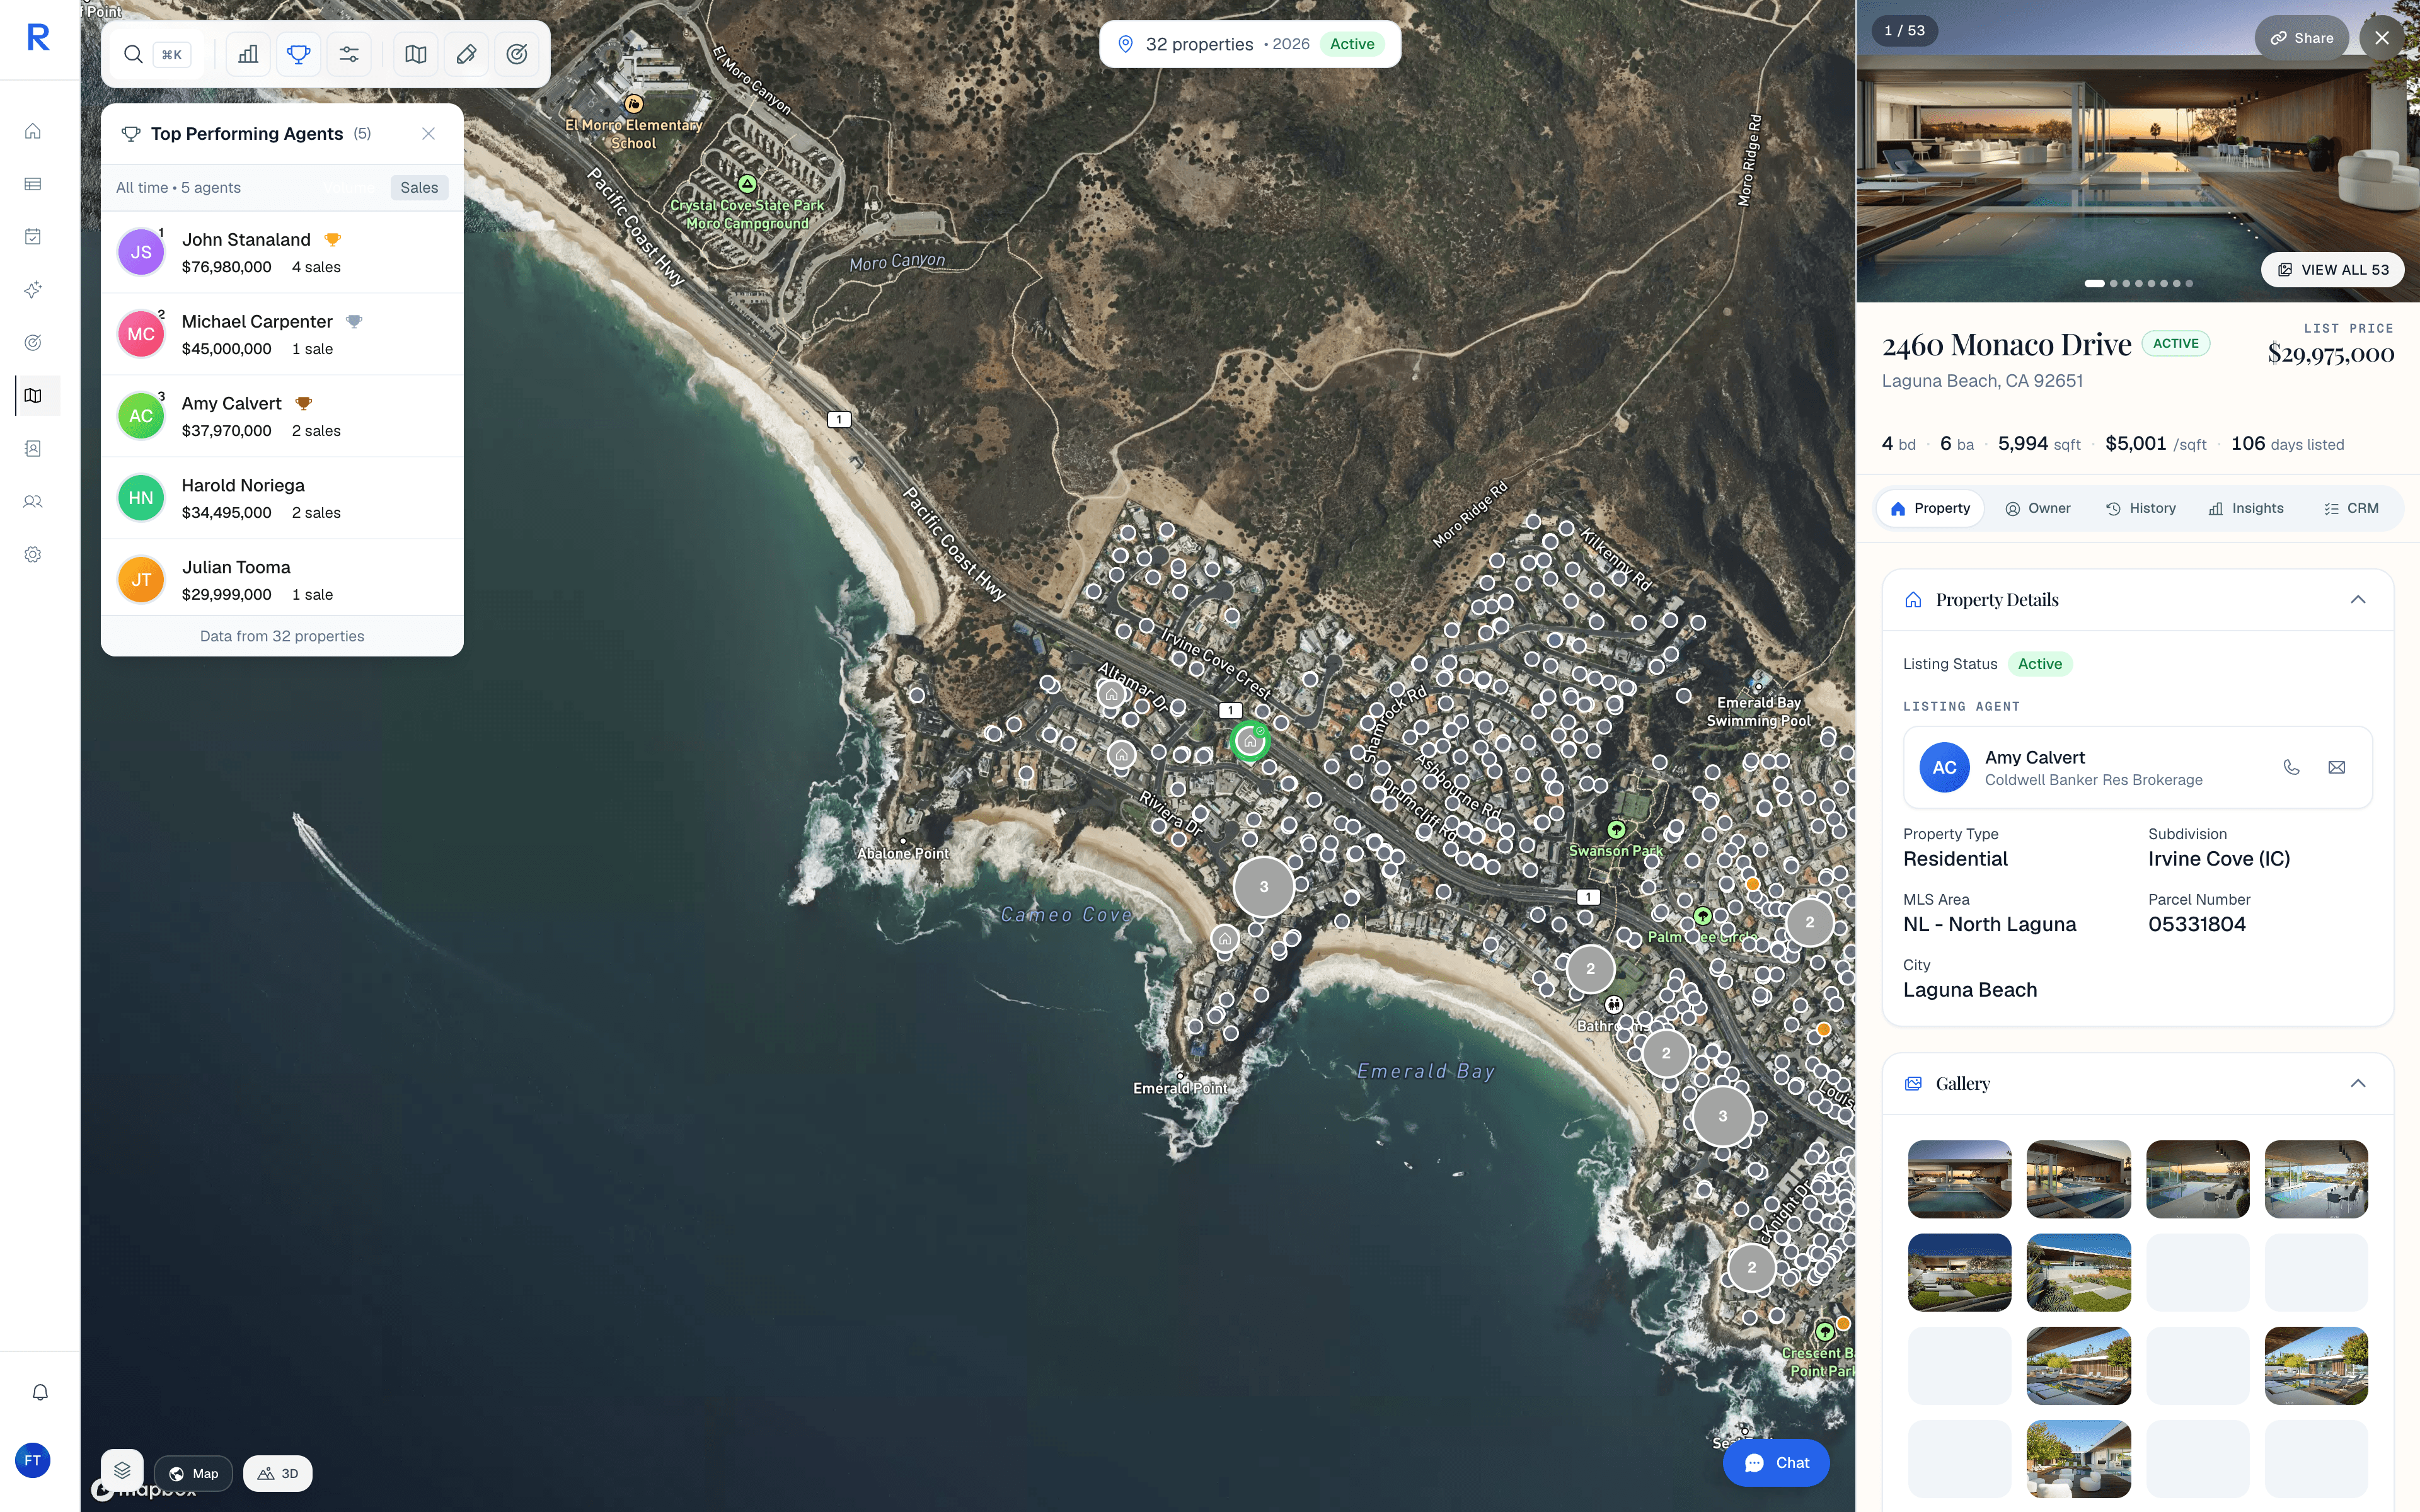Click the FT user avatar
Image resolution: width=2420 pixels, height=1512 pixels.
pyautogui.click(x=33, y=1460)
